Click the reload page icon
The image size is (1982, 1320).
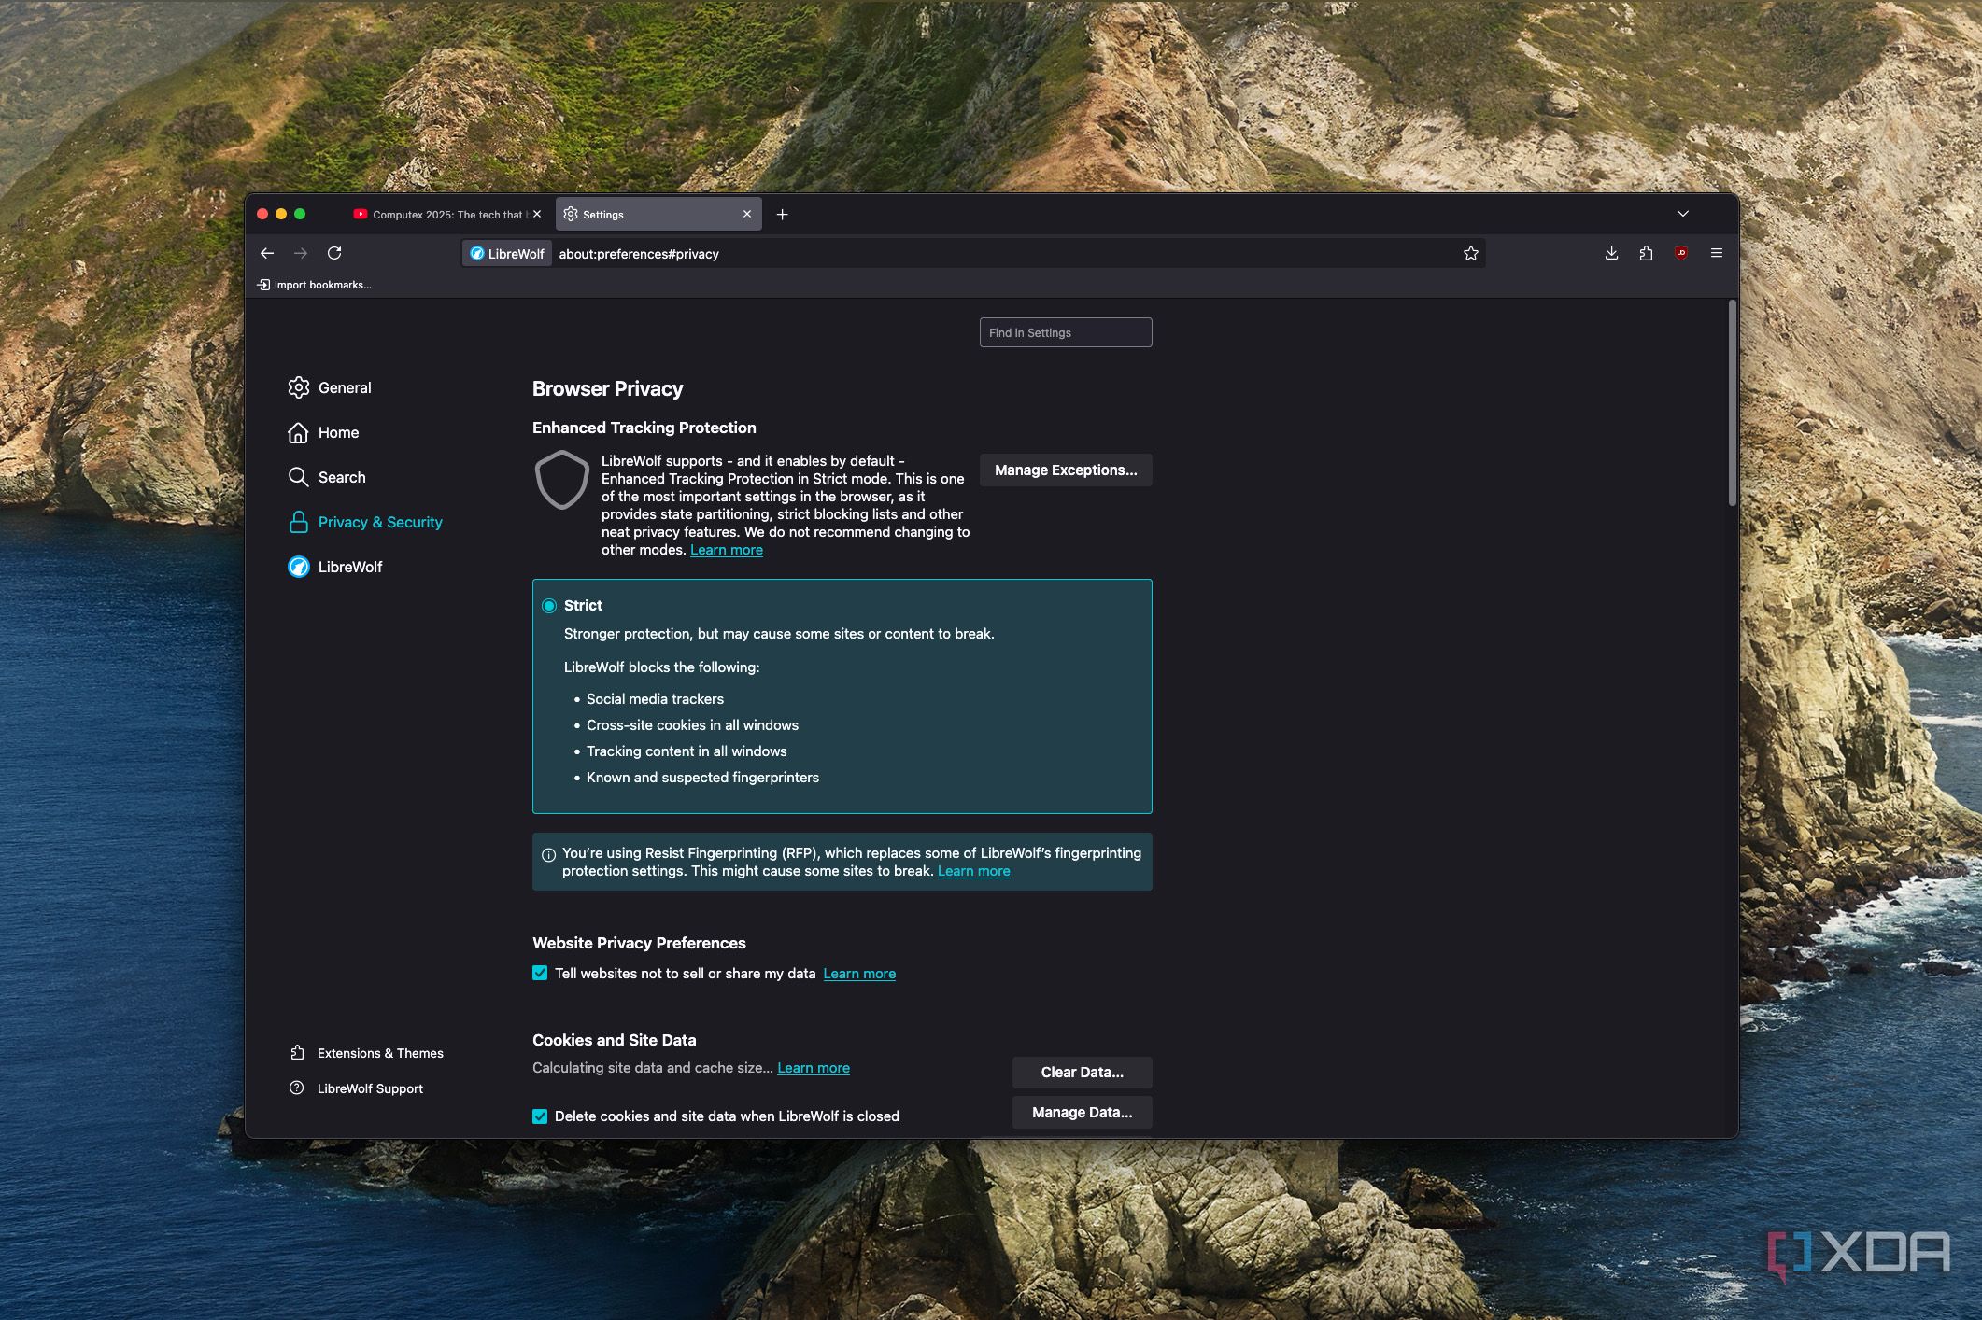(334, 253)
